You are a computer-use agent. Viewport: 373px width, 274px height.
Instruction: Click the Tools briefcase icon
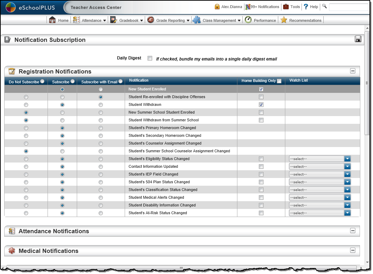tap(286, 7)
